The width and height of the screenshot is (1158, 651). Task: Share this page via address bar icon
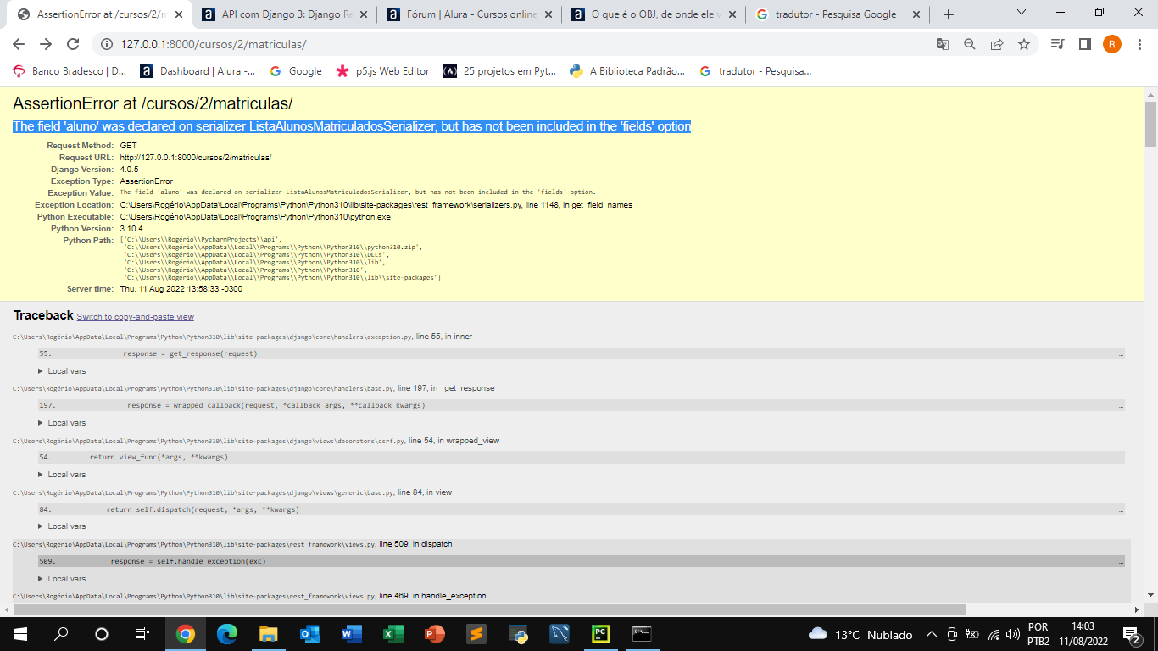(997, 44)
